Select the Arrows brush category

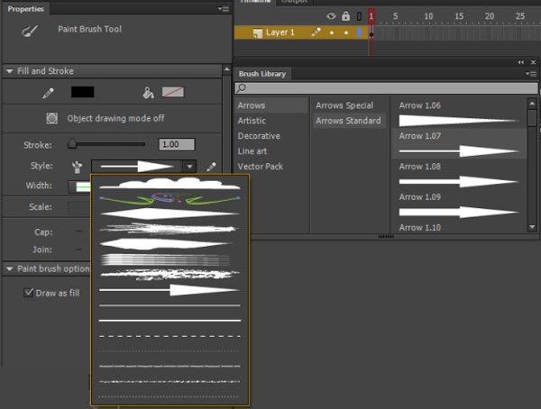[271, 105]
